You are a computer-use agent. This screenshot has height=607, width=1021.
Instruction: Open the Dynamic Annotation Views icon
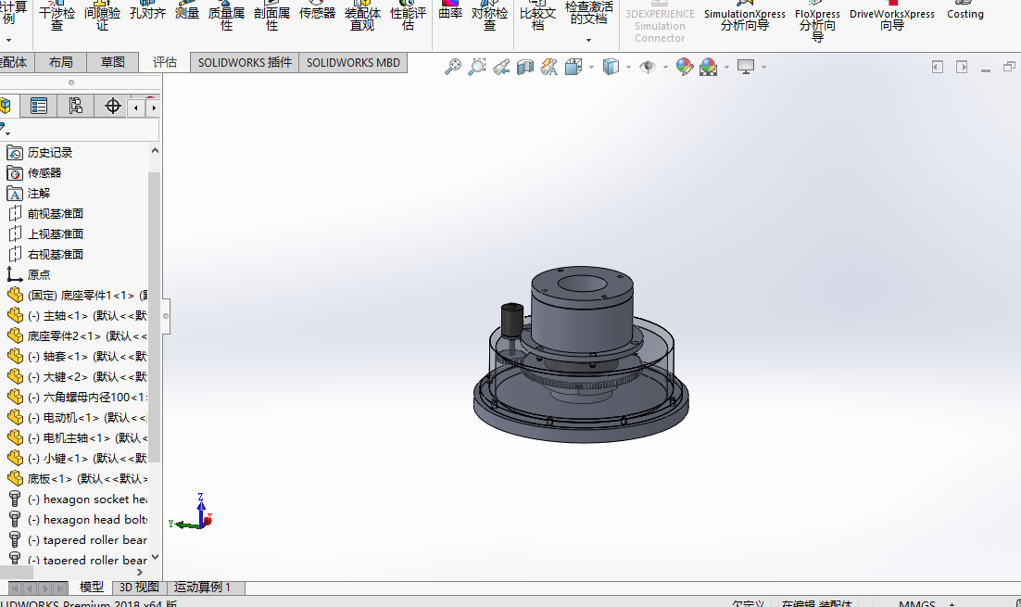[549, 67]
